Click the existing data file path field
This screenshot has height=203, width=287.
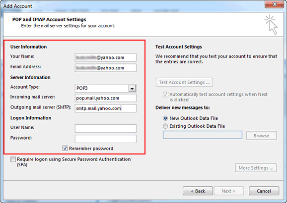click(203, 135)
